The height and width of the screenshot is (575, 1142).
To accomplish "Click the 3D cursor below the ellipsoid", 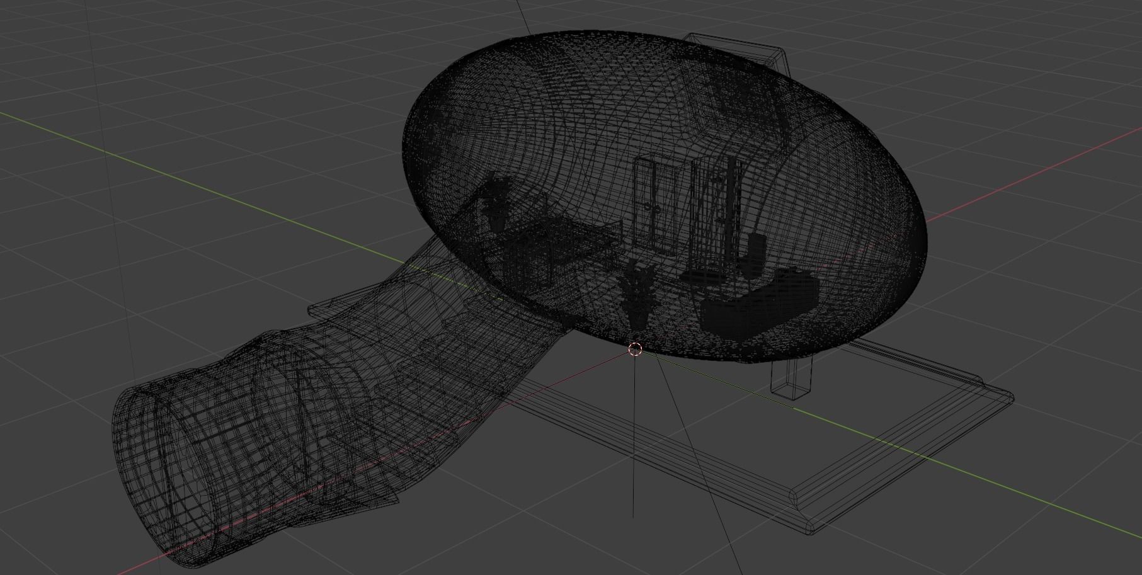I will click(635, 350).
